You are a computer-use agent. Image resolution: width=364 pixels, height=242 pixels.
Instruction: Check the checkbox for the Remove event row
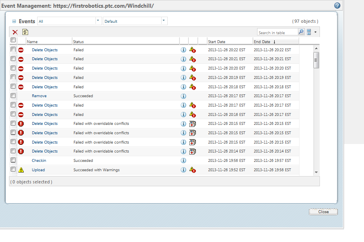(13, 96)
